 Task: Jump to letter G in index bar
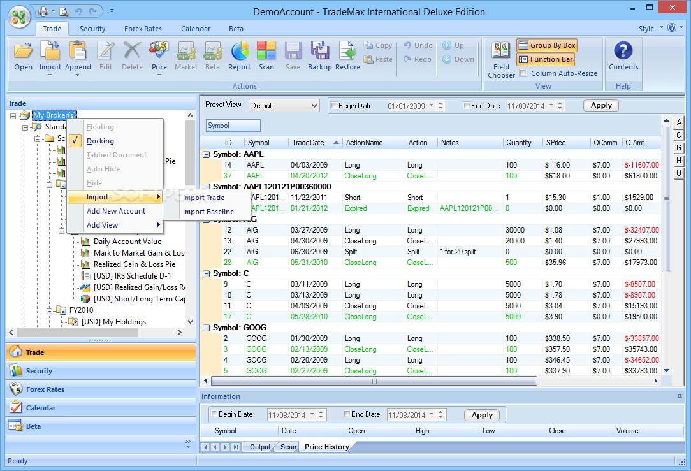[x=679, y=148]
